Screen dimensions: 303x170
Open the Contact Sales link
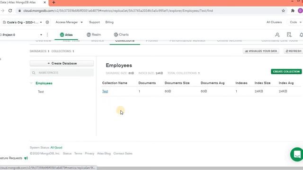(x=123, y=153)
